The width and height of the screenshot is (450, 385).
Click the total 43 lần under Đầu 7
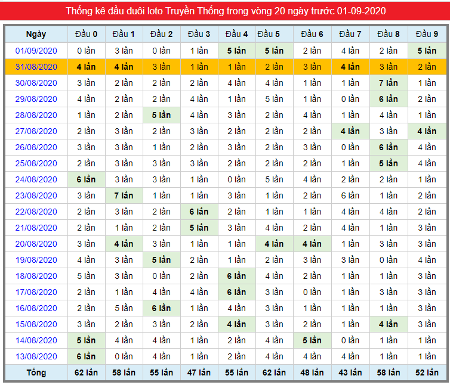[x=350, y=372]
